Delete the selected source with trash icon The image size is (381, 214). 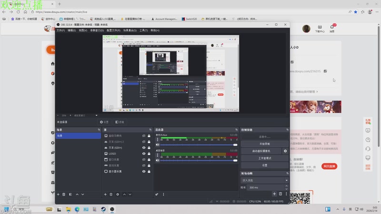(111, 195)
